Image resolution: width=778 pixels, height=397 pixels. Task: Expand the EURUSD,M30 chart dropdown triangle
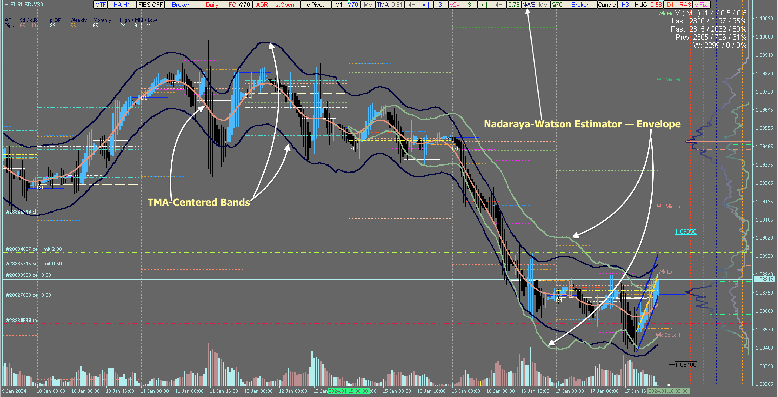pos(6,5)
